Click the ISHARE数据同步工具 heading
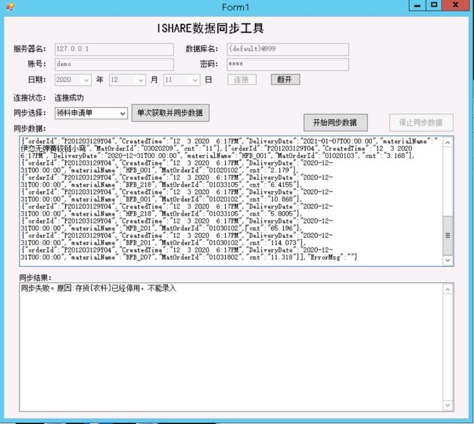 (x=210, y=28)
